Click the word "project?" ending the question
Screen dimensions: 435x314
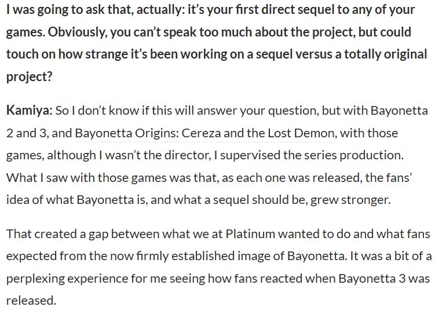[x=29, y=77]
